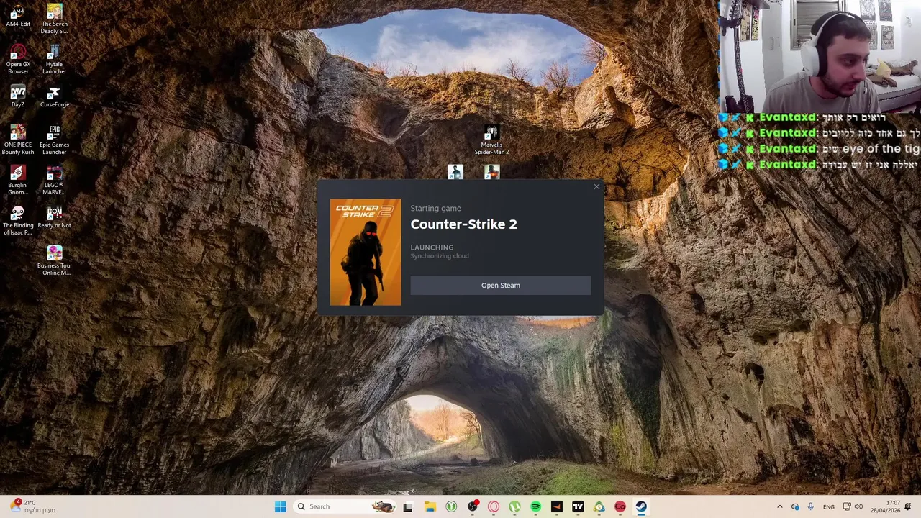Open uTorrent from the taskbar
Image resolution: width=921 pixels, height=518 pixels.
pos(514,506)
